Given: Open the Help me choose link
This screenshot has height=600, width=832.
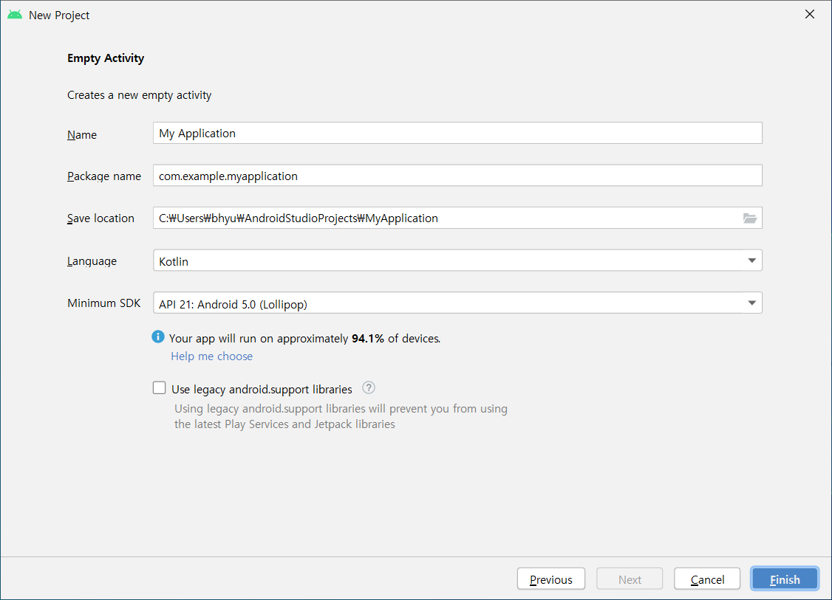Looking at the screenshot, I should pyautogui.click(x=212, y=356).
